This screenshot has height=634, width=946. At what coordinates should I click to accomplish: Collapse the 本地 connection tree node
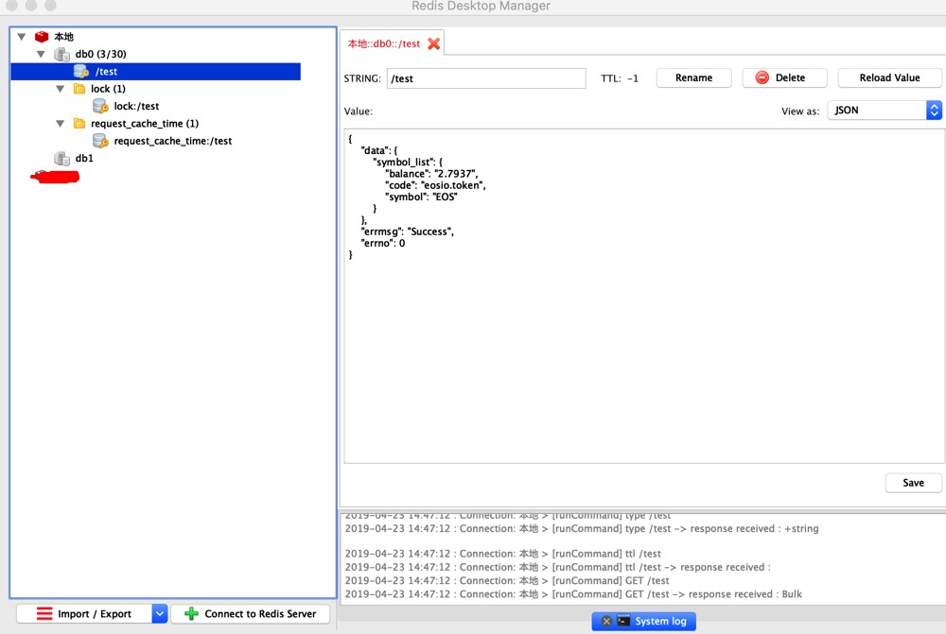pyautogui.click(x=22, y=37)
